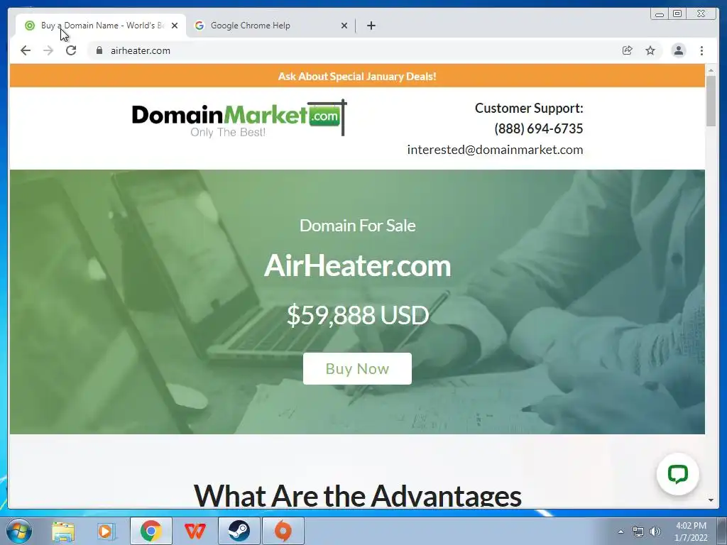Open a new tab with the plus button

pos(371,26)
